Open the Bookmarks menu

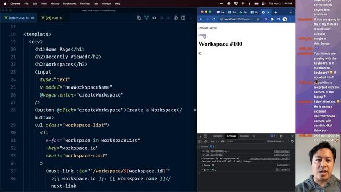70,4
